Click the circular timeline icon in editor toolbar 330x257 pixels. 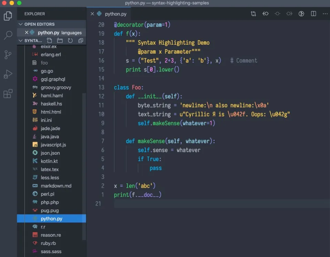click(x=301, y=14)
